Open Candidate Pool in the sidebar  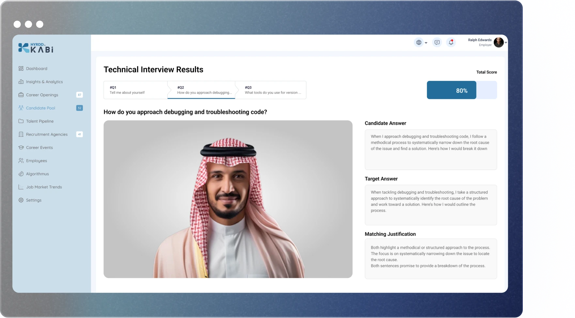(x=40, y=108)
